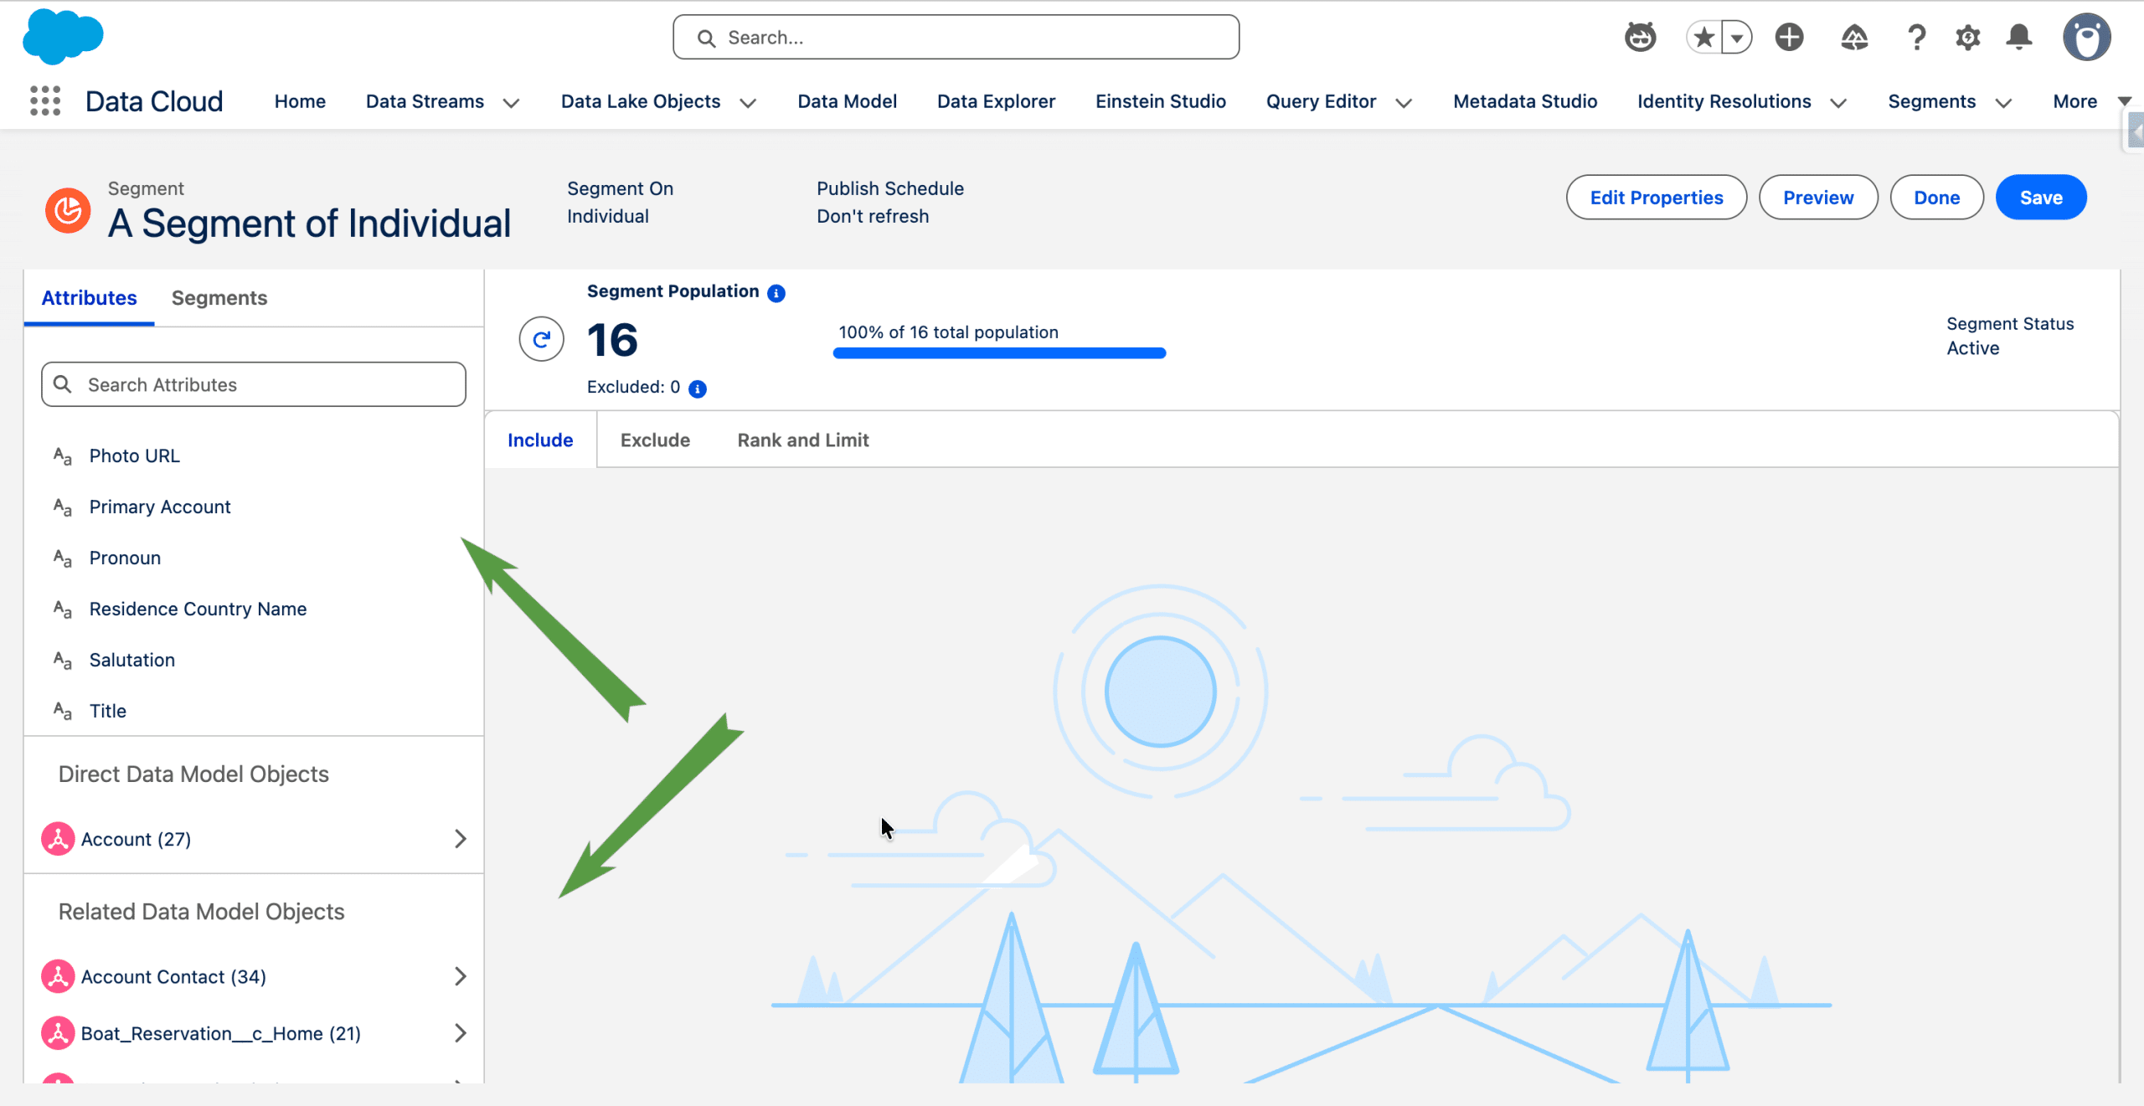
Task: Click the App Launcher grid icon
Action: pyautogui.click(x=45, y=100)
